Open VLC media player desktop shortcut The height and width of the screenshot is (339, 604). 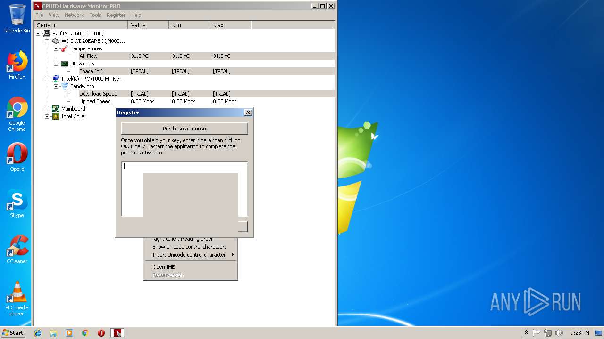pos(17,299)
